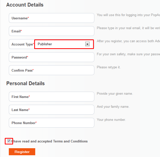The width and height of the screenshot is (160, 157).
Task: Focus the Last Name field
Action: pyautogui.click(x=52, y=110)
